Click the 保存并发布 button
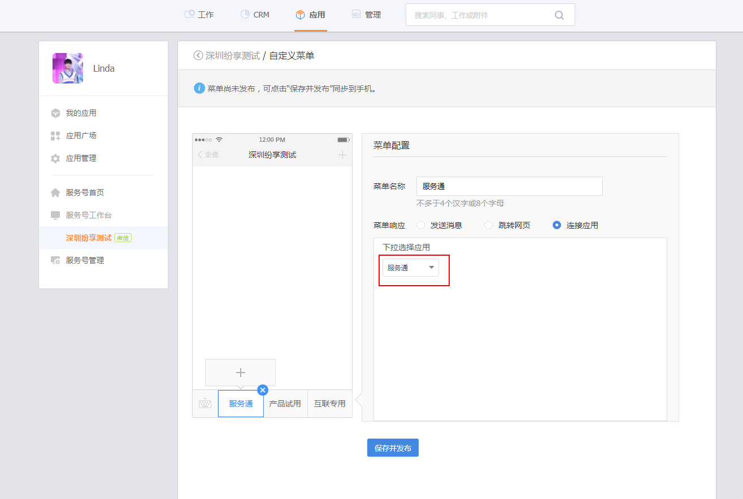 [x=393, y=448]
